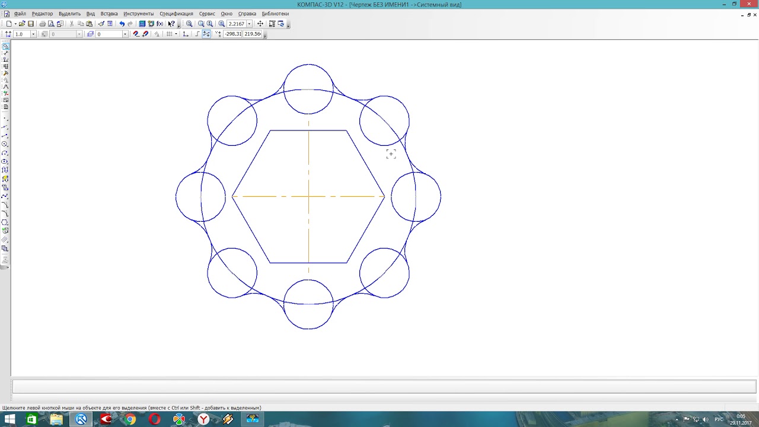The image size is (759, 427).
Task: Open the local coordinate system icon
Action: pyautogui.click(x=185, y=34)
